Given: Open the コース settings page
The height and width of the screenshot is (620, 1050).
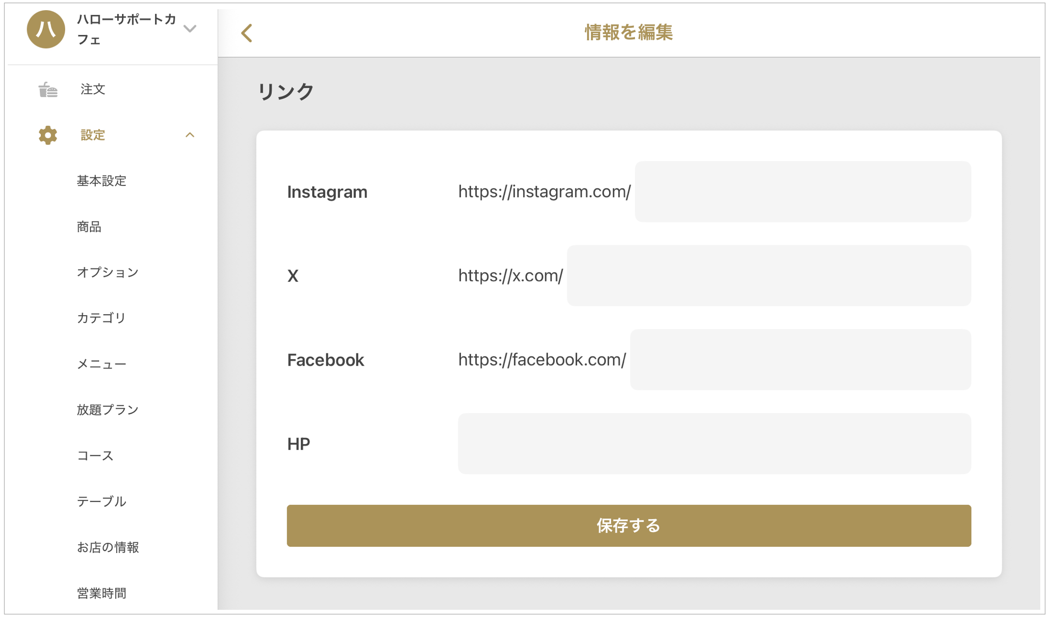Looking at the screenshot, I should coord(95,455).
